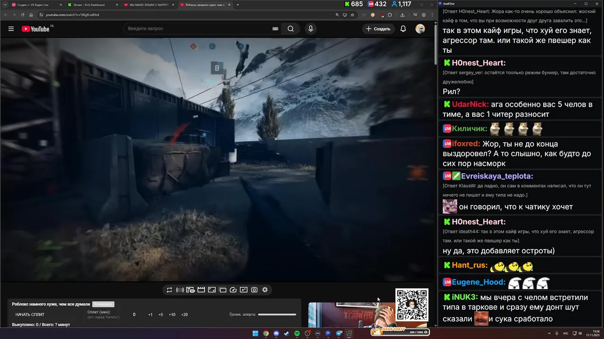The height and width of the screenshot is (339, 604).
Task: Reload the page with browser refresh icon
Action: click(x=22, y=15)
